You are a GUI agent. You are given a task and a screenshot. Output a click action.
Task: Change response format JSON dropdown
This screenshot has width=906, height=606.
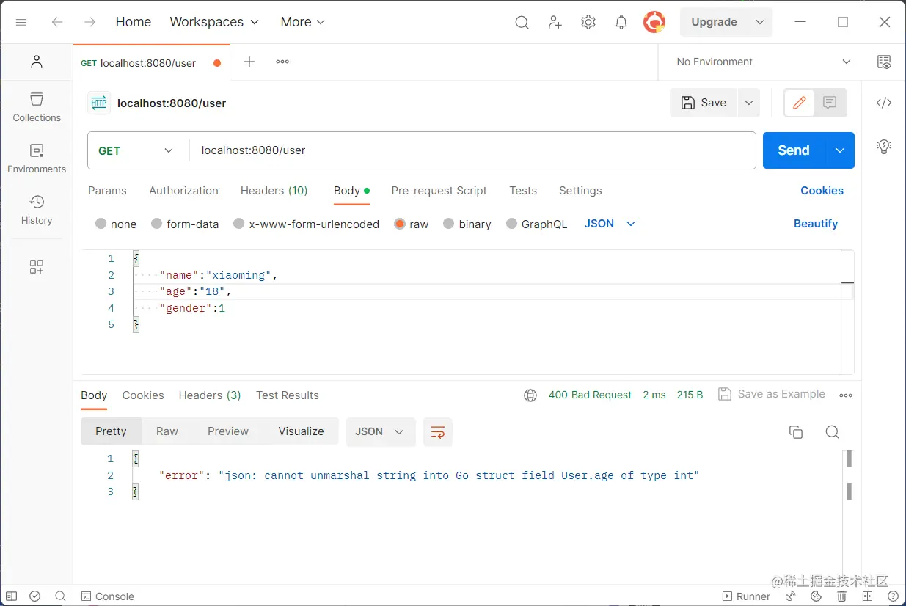381,432
